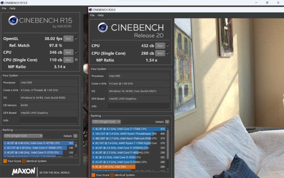The image size is (284, 178).
Task: Click the rendered bedroom image in R20
Action: [x=229, y=98]
